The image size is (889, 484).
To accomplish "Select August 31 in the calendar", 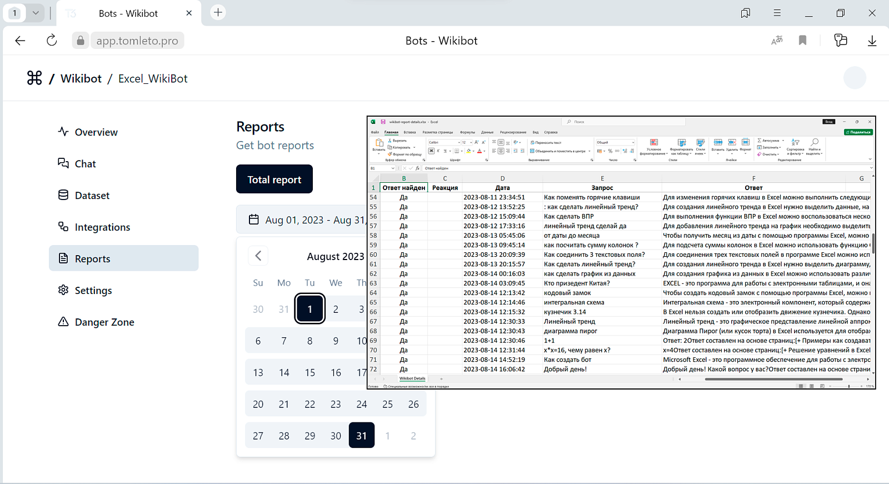I will point(362,435).
